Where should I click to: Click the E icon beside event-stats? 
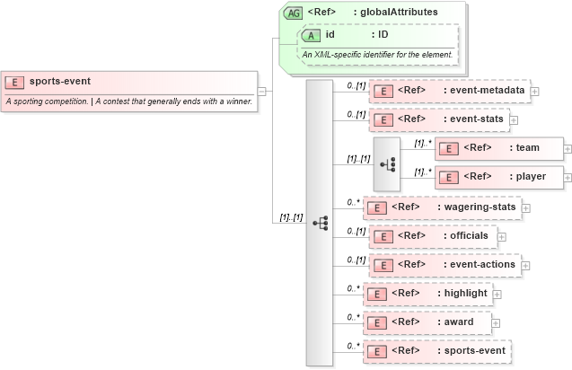(x=383, y=120)
